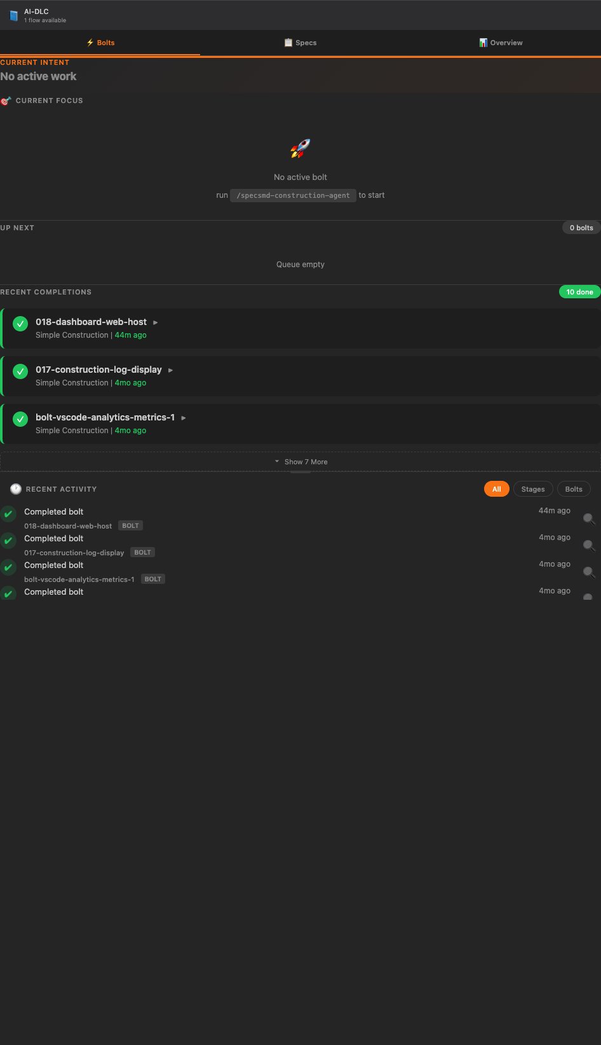Click magnifier icon for 017-construction-log-display activity
601x1045 pixels.
click(589, 546)
